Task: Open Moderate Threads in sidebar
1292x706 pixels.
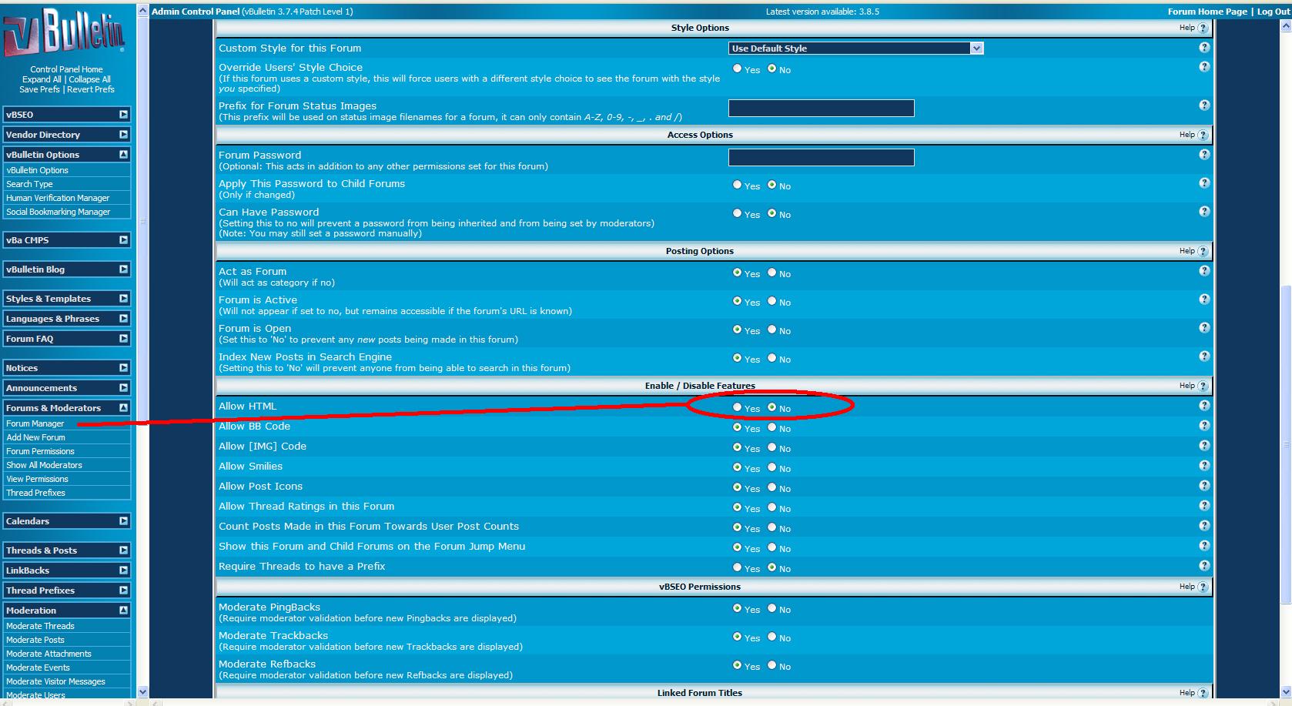Action: pos(40,626)
